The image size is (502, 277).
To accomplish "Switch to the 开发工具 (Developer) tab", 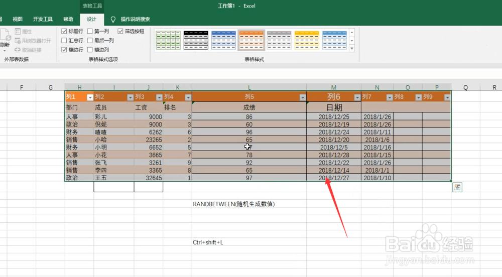I will pyautogui.click(x=43, y=19).
